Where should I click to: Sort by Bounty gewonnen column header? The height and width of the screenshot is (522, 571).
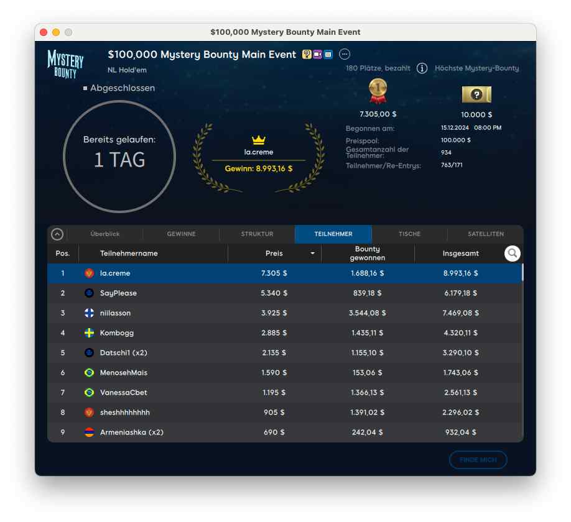pos(367,254)
